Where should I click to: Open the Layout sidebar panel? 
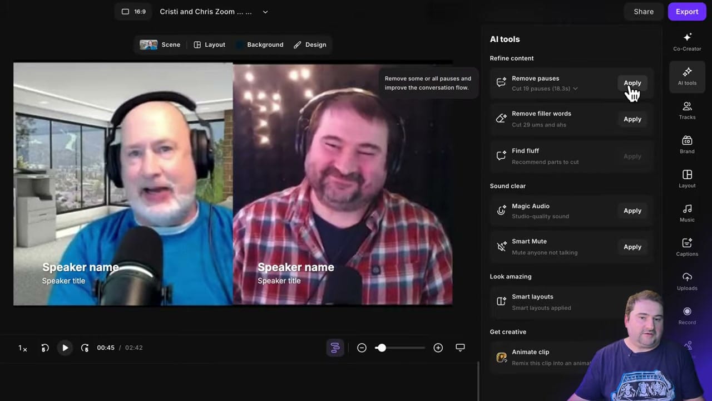click(x=687, y=179)
